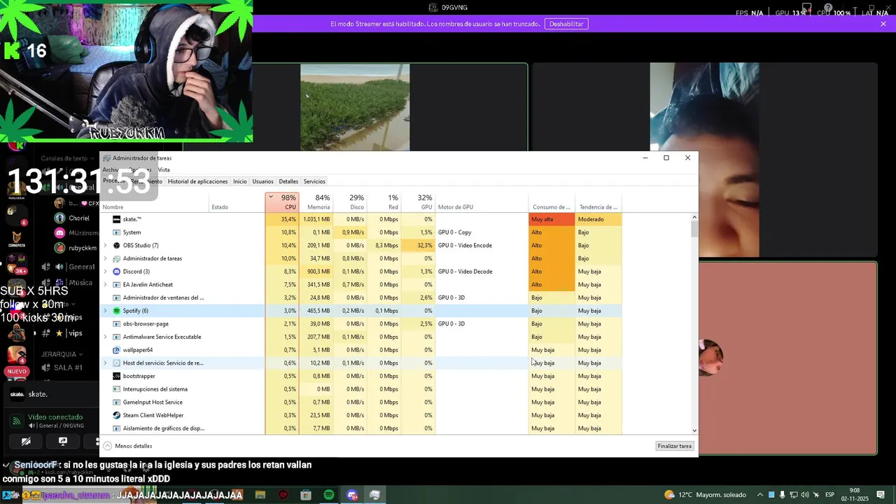896x504 pixels.
Task: Click the volume icon in system tray
Action: [806, 495]
